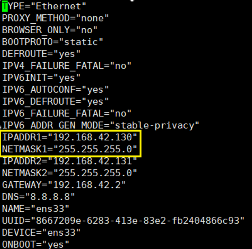
Task: Click the NETMASK1 value 255.255.255.0
Action: pyautogui.click(x=95, y=149)
